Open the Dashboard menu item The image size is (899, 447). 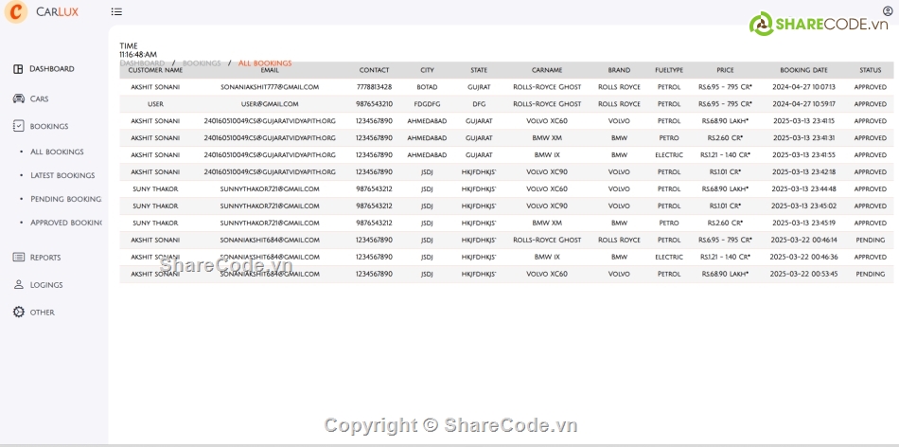click(x=52, y=69)
